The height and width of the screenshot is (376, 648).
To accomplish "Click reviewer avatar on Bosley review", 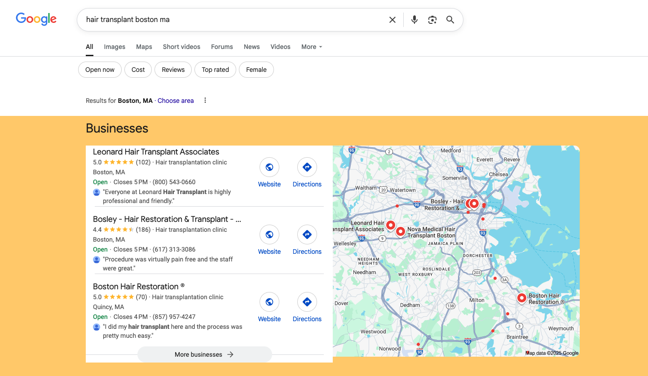I will (x=97, y=260).
